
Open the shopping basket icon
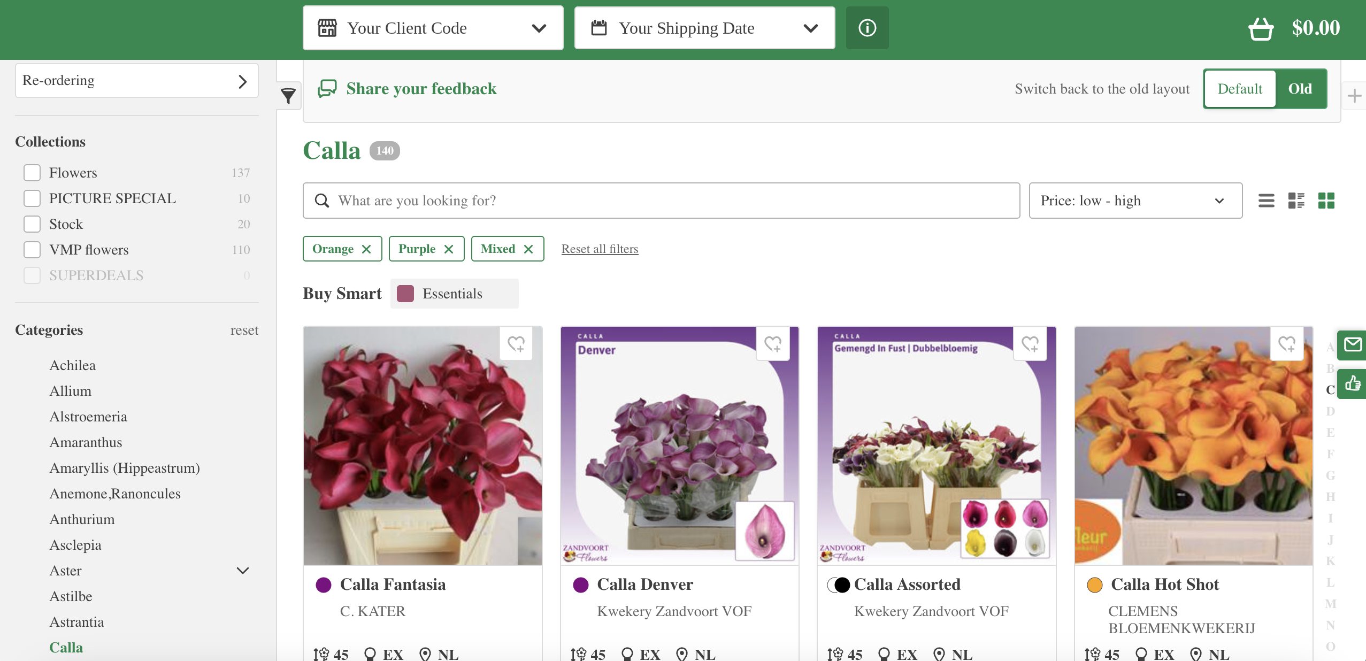[x=1261, y=28]
